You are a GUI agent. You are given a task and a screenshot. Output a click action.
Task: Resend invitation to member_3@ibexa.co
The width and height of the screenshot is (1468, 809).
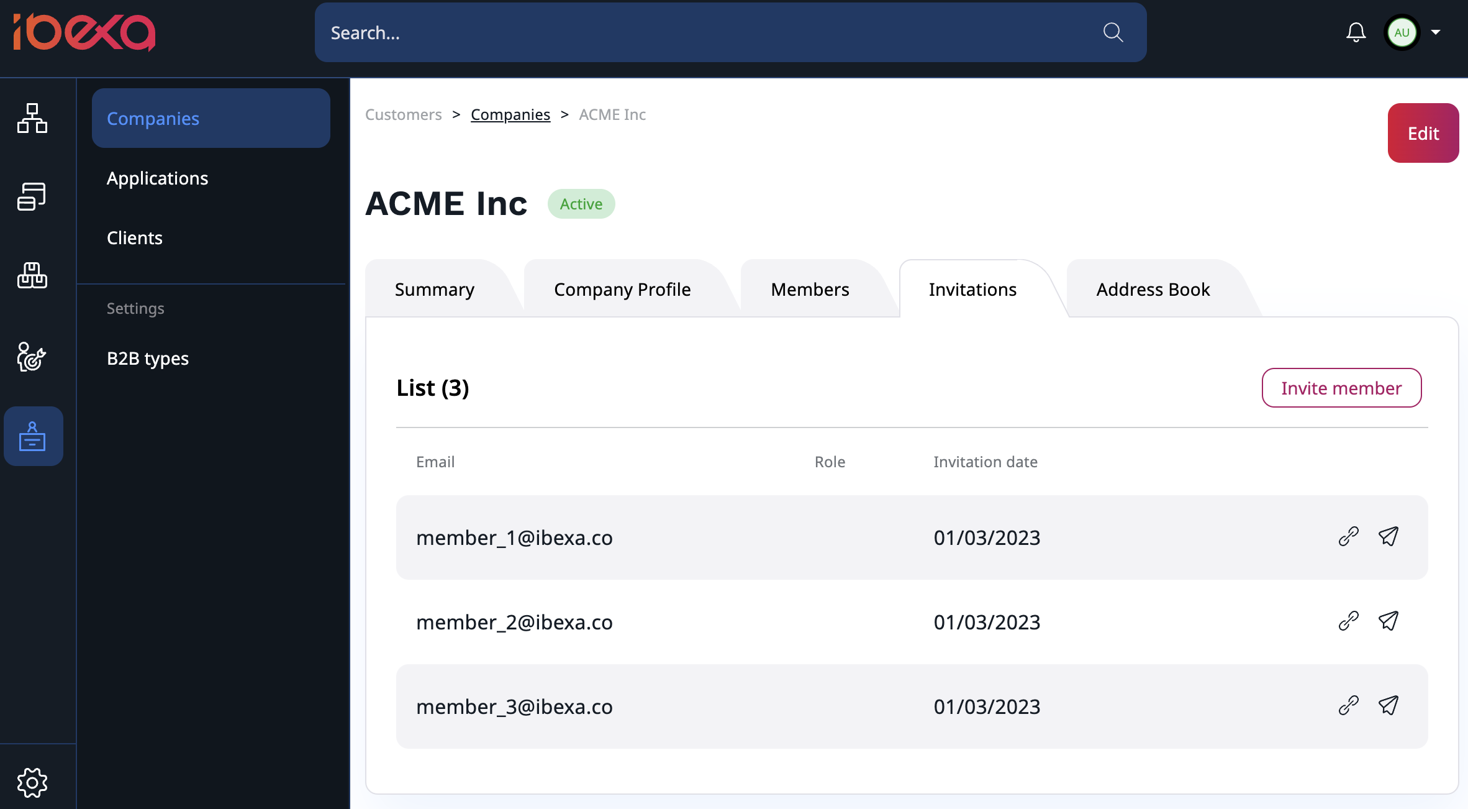pos(1389,706)
